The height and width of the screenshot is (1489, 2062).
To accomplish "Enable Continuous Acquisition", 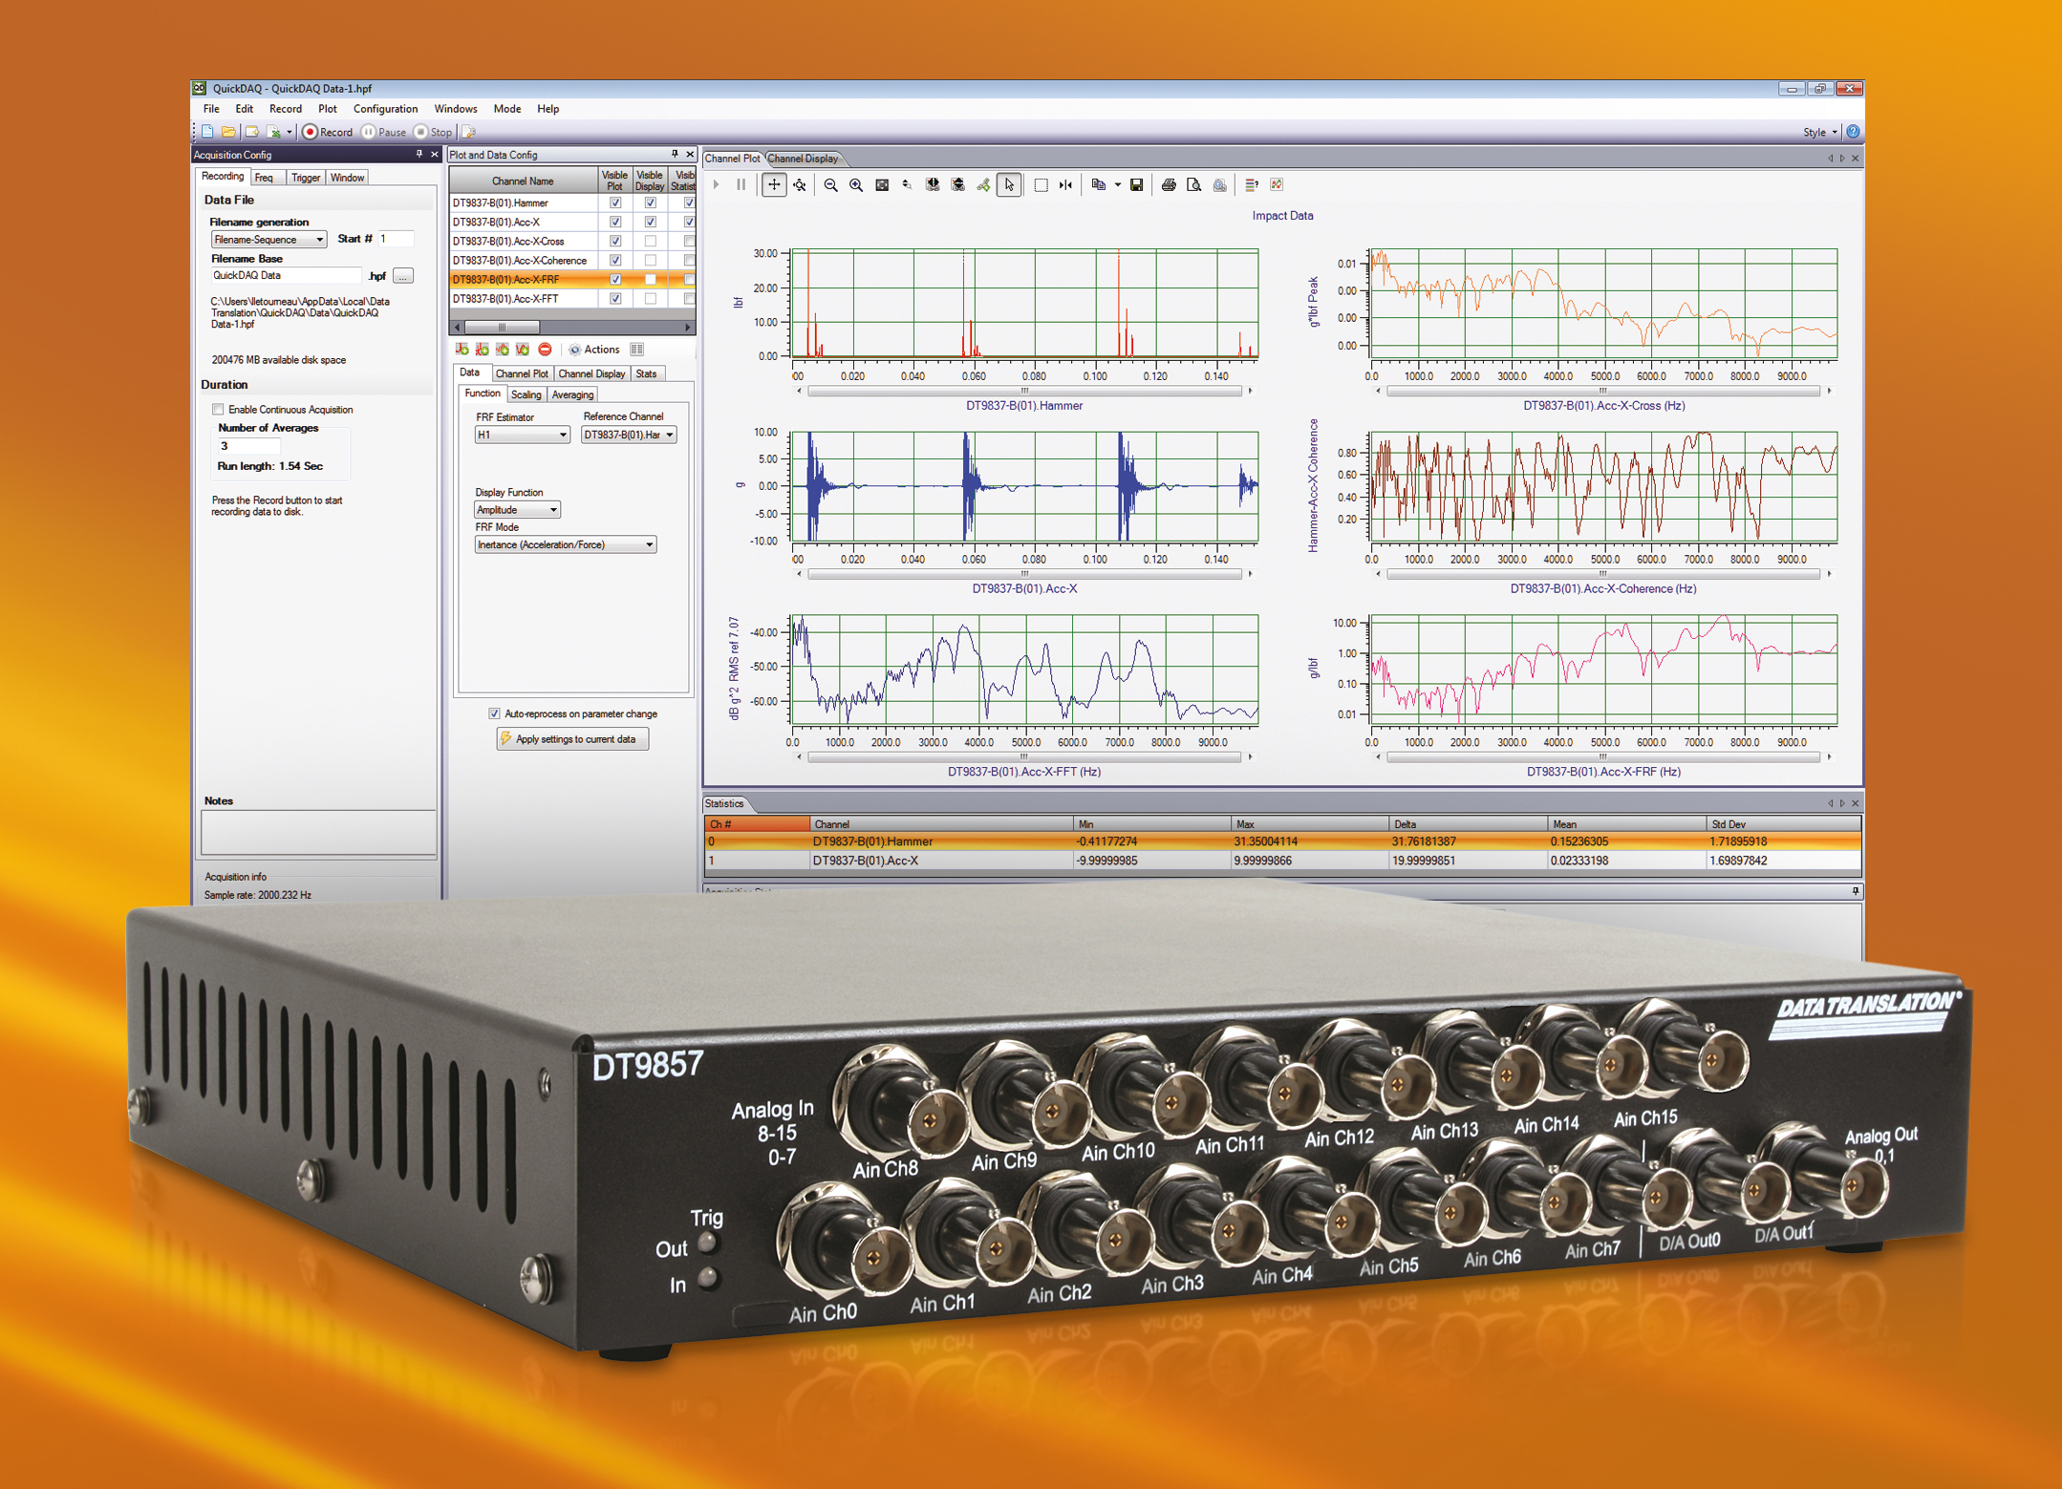I will [219, 410].
